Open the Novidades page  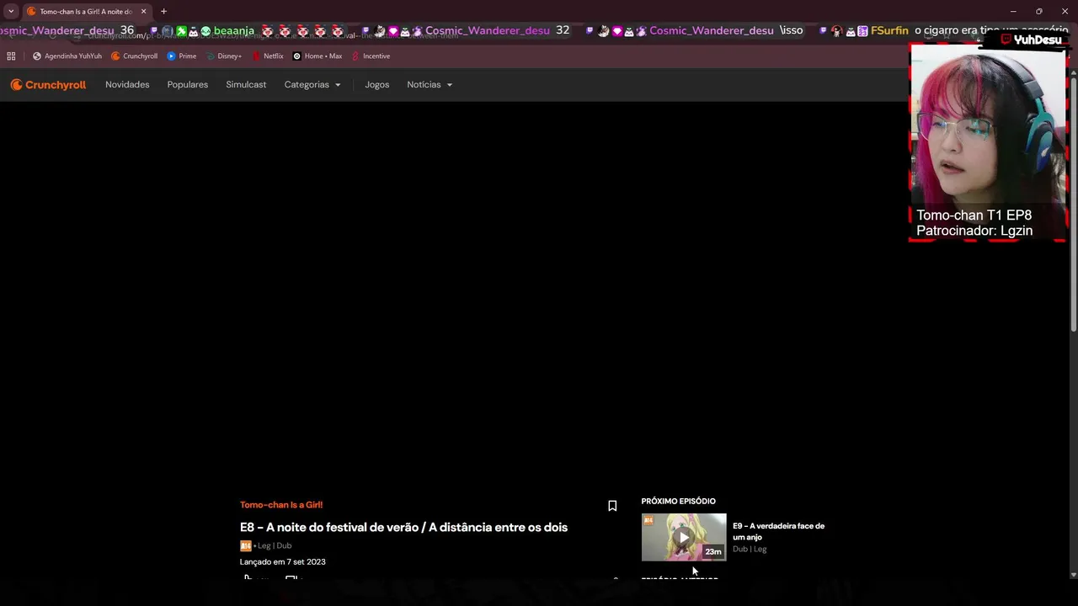(127, 85)
